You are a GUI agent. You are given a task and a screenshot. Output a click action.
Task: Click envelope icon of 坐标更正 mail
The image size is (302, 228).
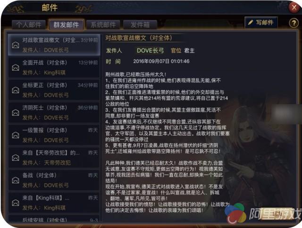coord(16,90)
